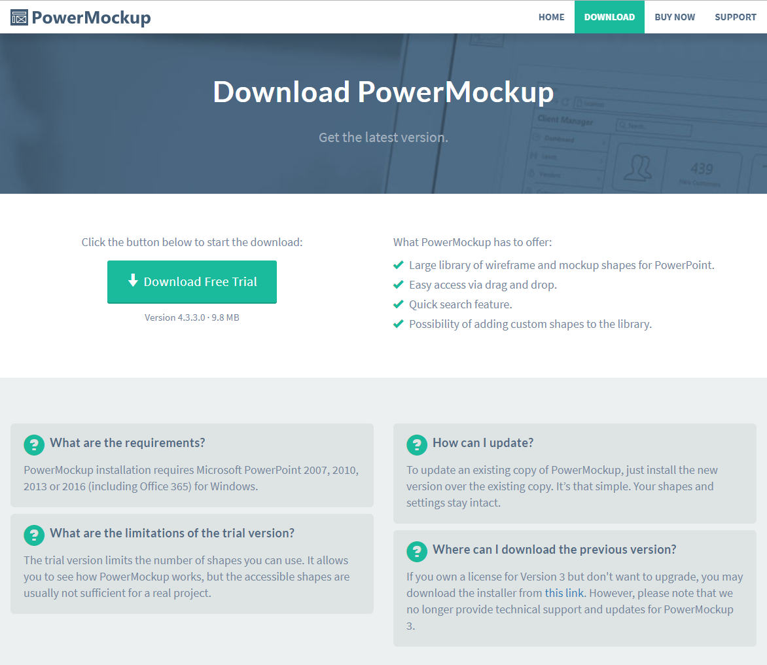Click the PowerMockup logo icon
767x665 pixels.
[19, 17]
